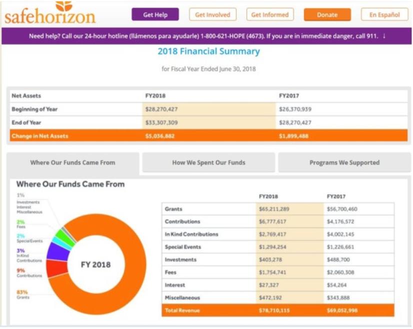
Task: Click the purple In Kind Contributions segment
Action: 58,251
